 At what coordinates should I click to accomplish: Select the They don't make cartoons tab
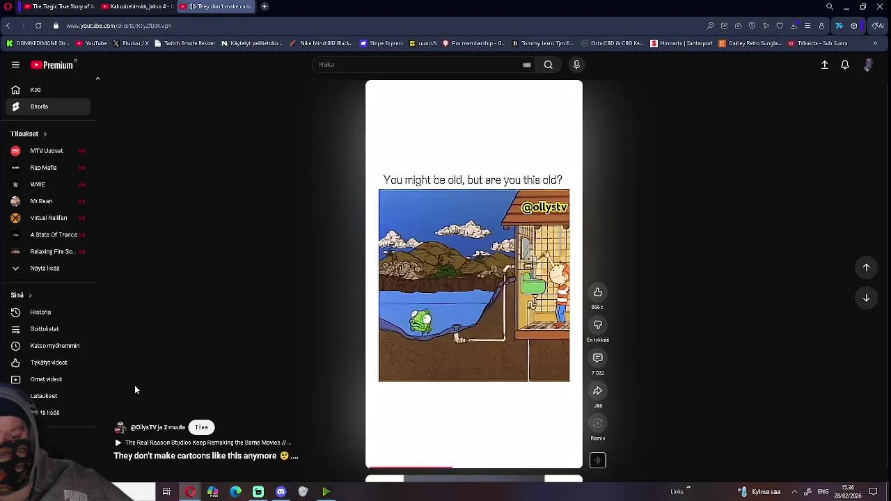pos(217,6)
